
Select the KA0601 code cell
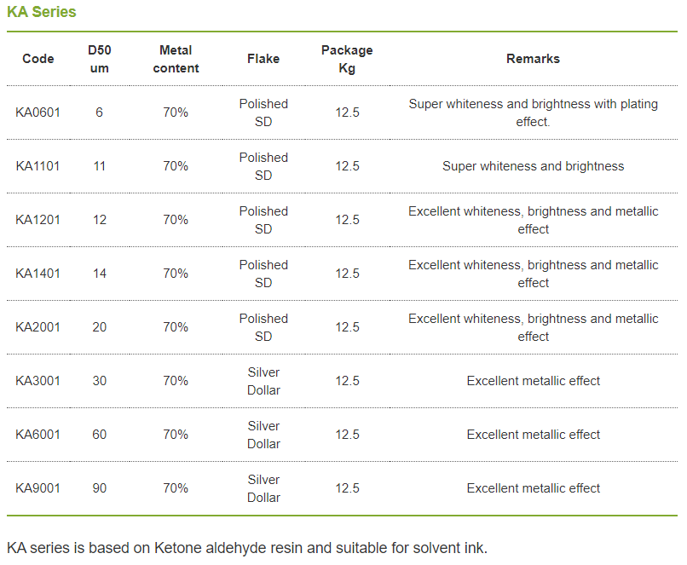(38, 112)
